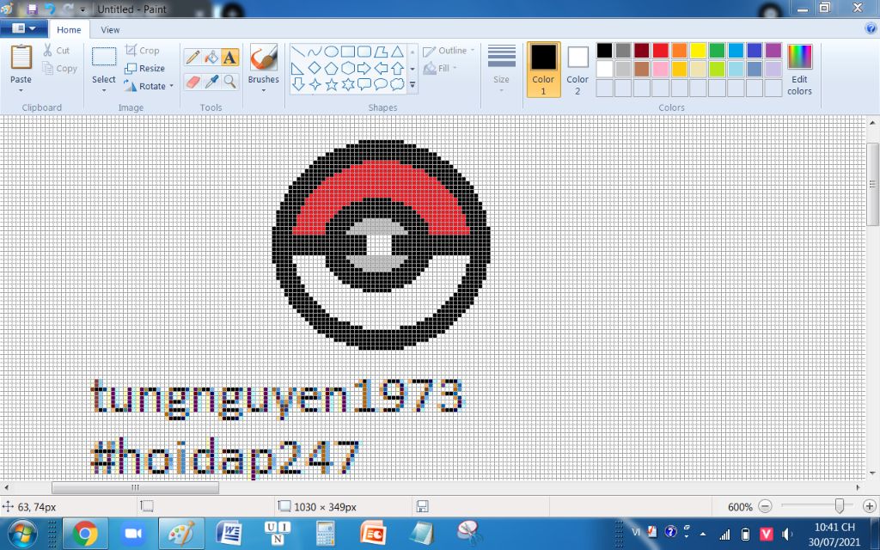Click the Edit colors button
Viewport: 880px width, 550px height.
tap(799, 70)
